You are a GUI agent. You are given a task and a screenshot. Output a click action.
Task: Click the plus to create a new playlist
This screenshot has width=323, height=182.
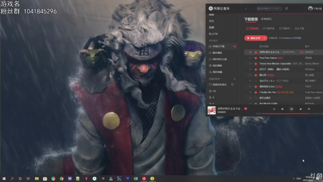click(x=235, y=79)
